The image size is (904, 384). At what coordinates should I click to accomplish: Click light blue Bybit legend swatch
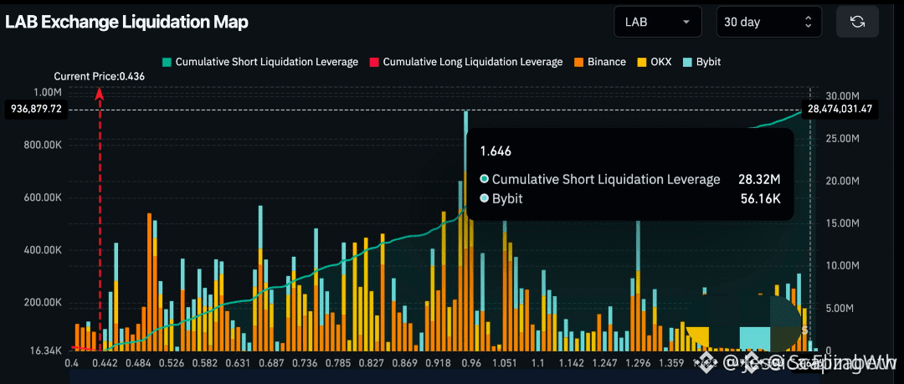(x=687, y=62)
